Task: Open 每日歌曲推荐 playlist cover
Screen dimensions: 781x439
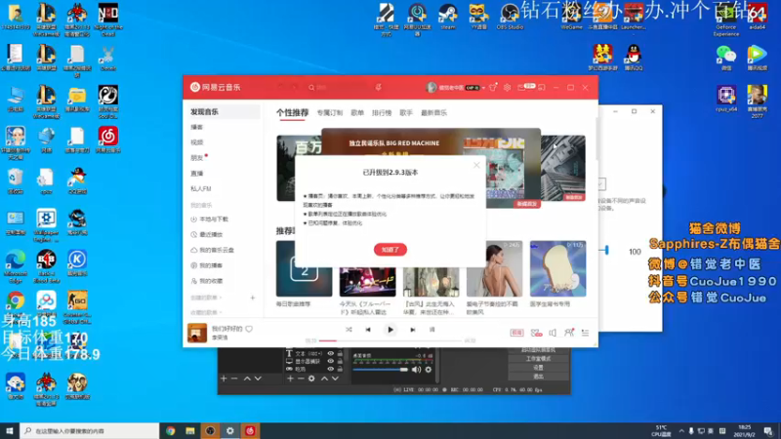Action: tap(304, 269)
